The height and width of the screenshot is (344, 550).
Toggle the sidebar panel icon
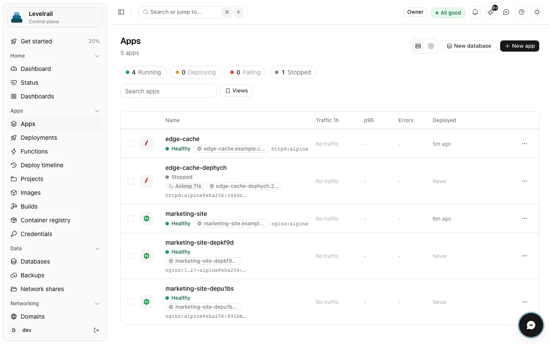pyautogui.click(x=121, y=12)
